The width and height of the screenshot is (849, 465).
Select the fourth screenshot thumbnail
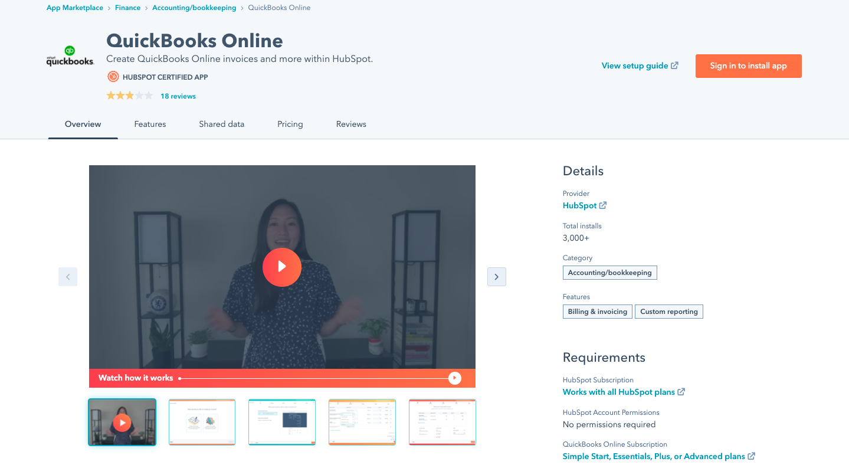click(x=362, y=422)
